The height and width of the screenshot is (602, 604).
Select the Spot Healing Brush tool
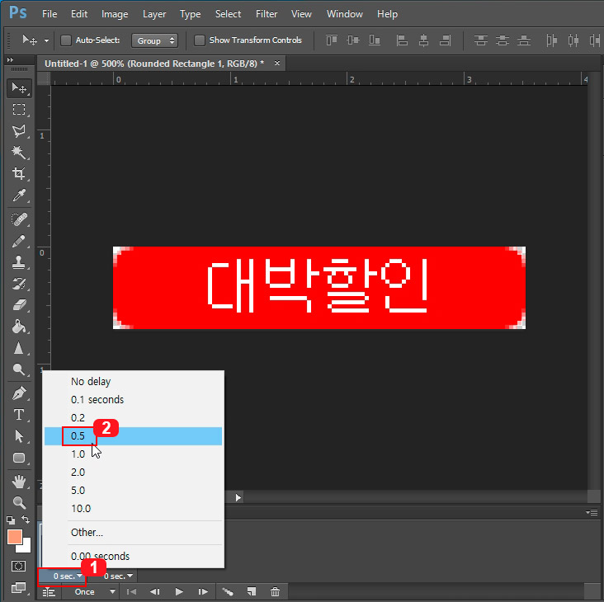(x=19, y=220)
